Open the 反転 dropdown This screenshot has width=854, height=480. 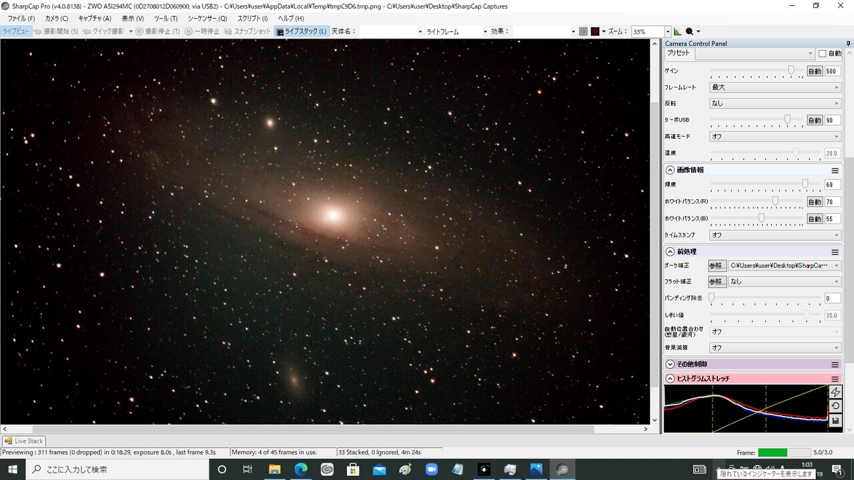[775, 103]
